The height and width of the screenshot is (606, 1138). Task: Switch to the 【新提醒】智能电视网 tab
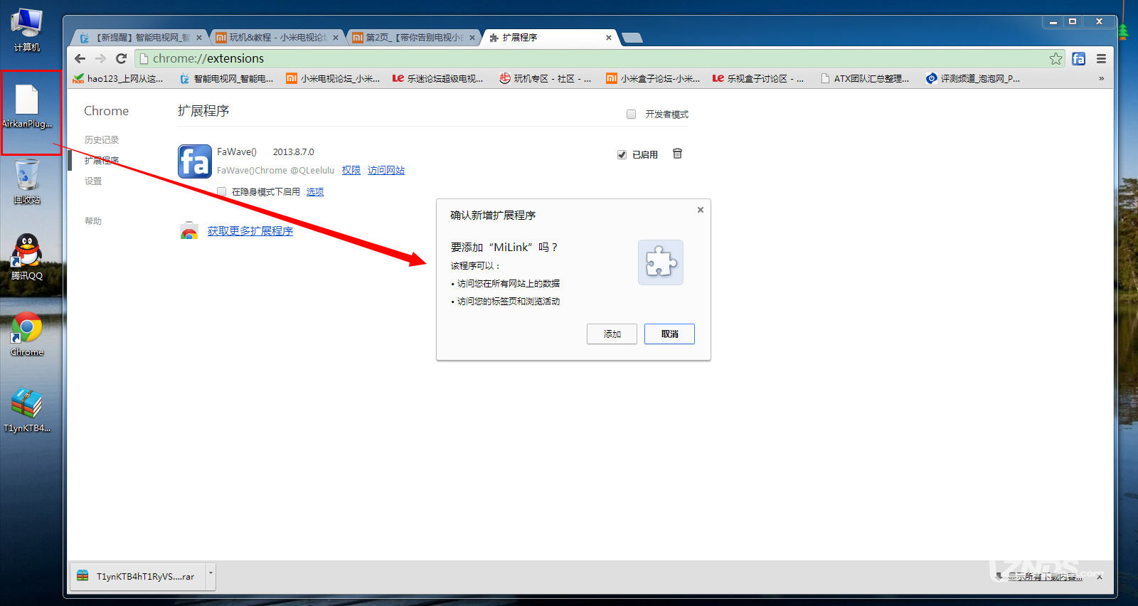138,38
